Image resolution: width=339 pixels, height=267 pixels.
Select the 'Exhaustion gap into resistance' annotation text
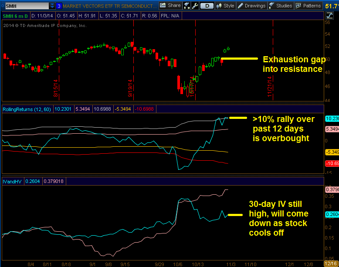[x=292, y=64]
